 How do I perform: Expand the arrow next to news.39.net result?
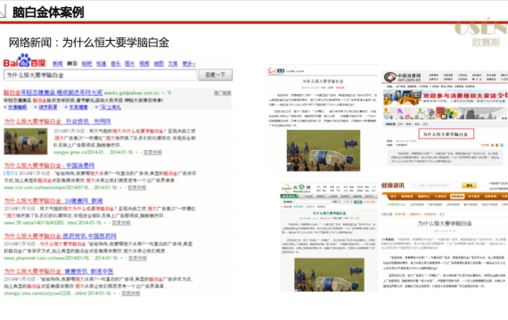tap(105, 223)
